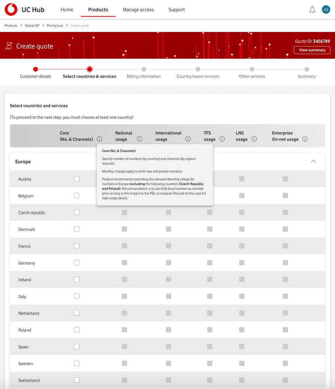Click the Core (No. & Channels) tooltip title

point(119,151)
